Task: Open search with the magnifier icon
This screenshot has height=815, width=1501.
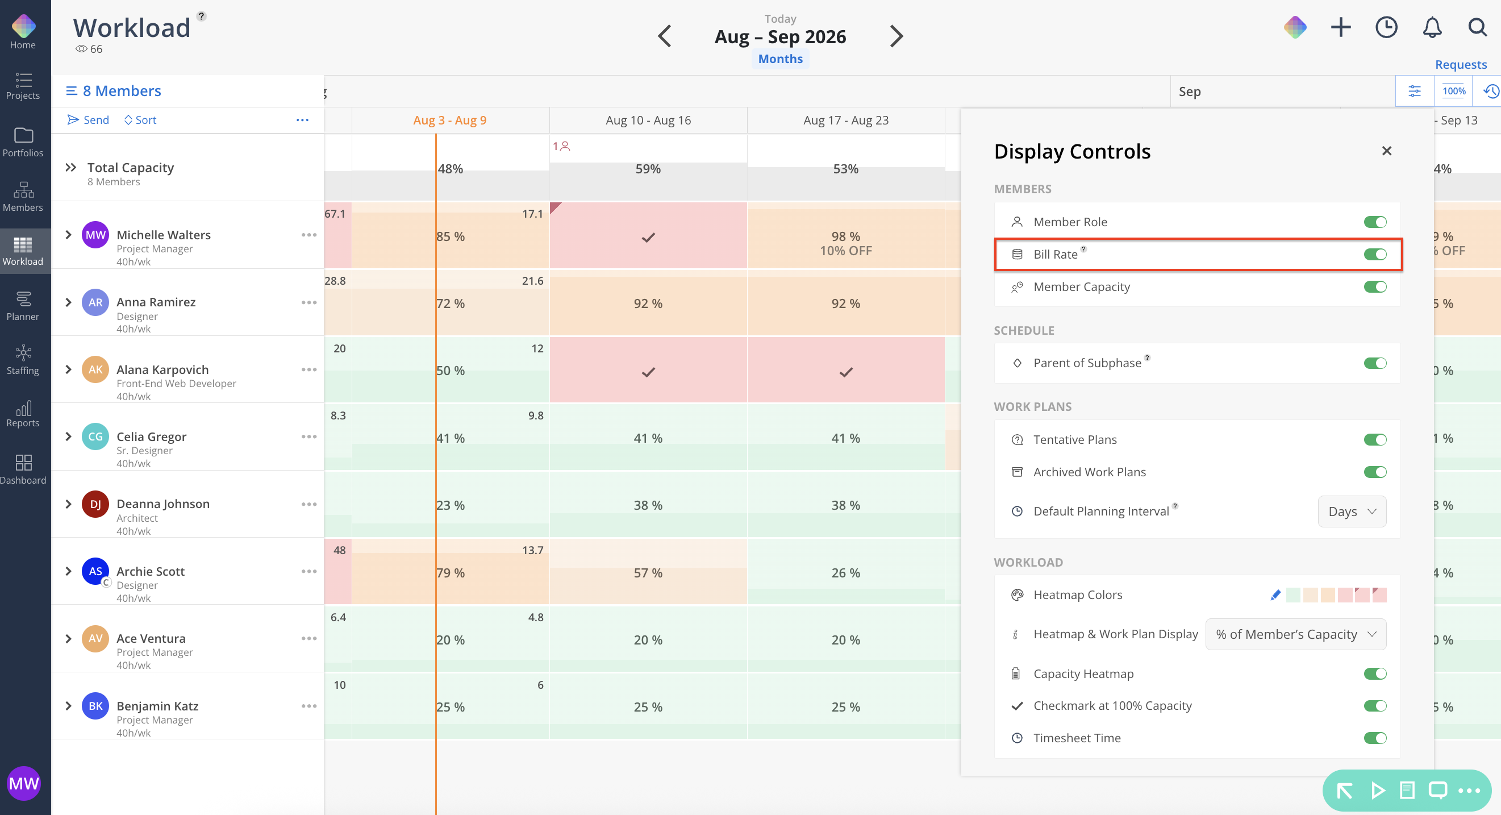Action: tap(1477, 27)
